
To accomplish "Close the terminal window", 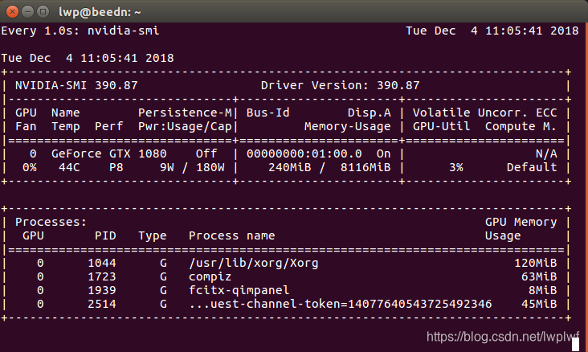I will click(12, 11).
